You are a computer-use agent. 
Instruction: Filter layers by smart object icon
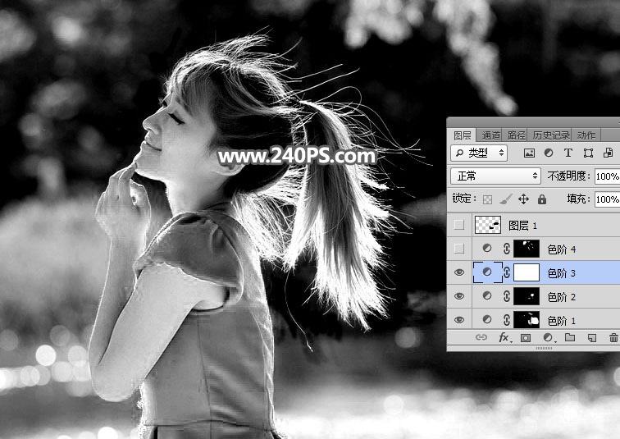pyautogui.click(x=609, y=153)
